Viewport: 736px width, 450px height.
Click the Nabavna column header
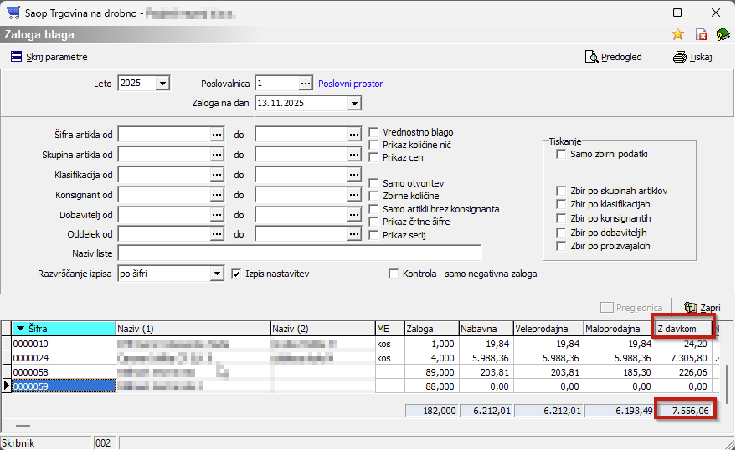tap(486, 329)
